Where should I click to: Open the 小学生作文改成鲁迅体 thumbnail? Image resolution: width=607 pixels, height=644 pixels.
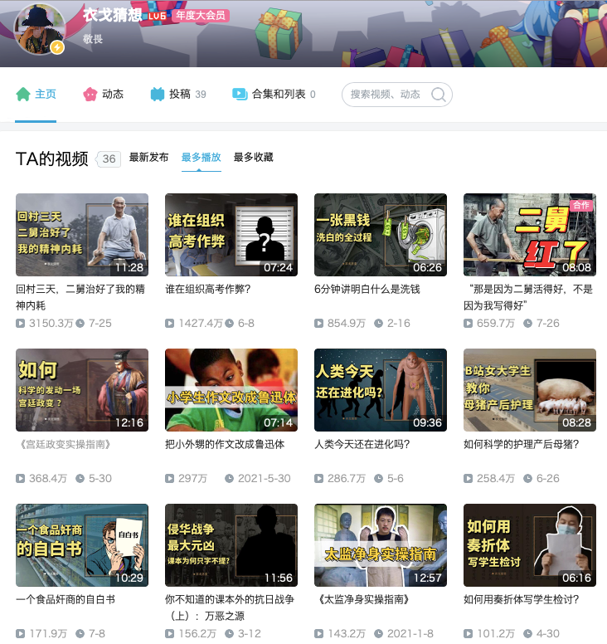click(x=231, y=390)
